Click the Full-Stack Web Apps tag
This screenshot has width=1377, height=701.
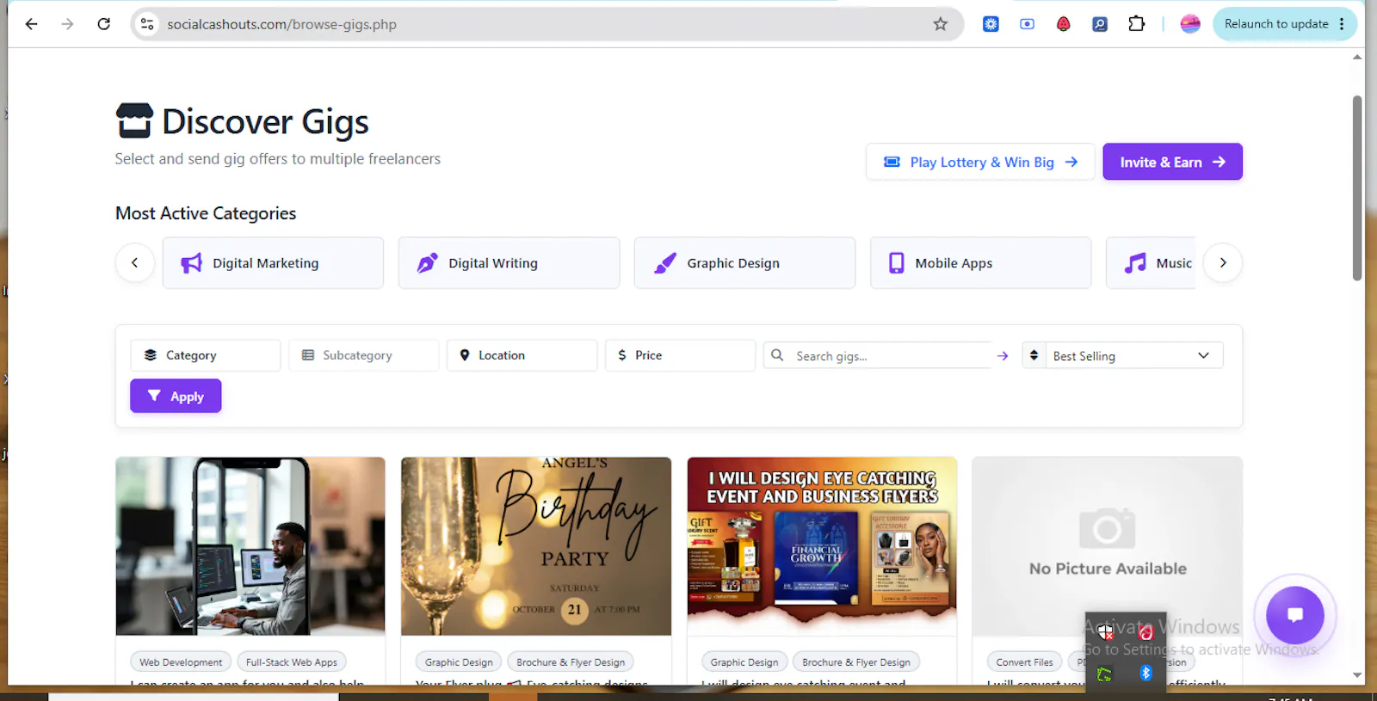click(292, 662)
